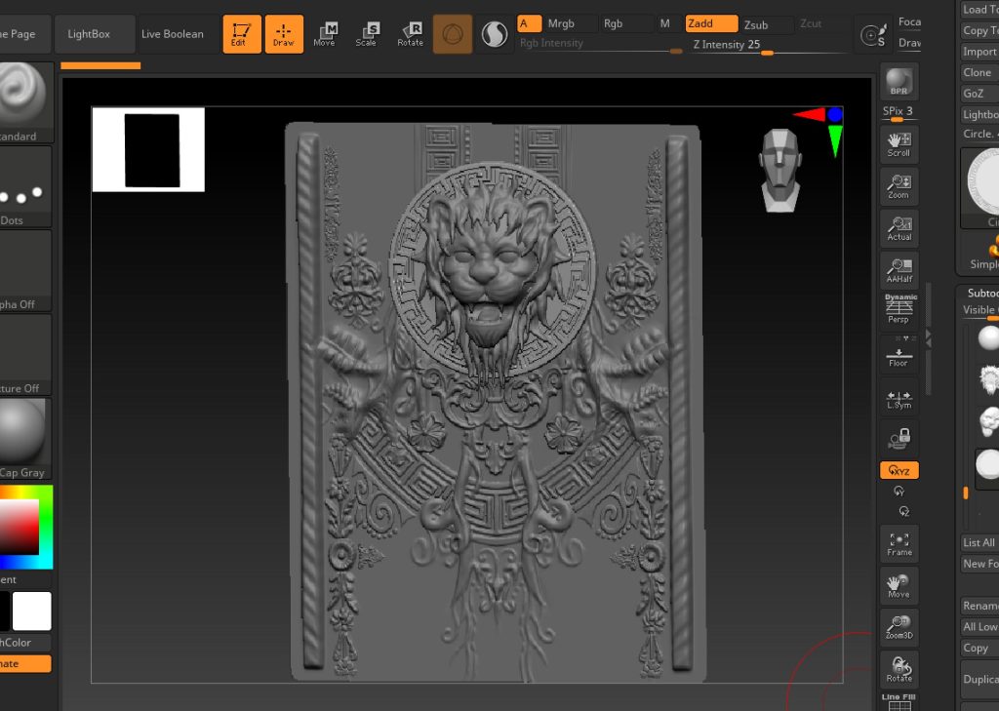Click List All subtools button
This screenshot has width=999, height=711.
(979, 543)
